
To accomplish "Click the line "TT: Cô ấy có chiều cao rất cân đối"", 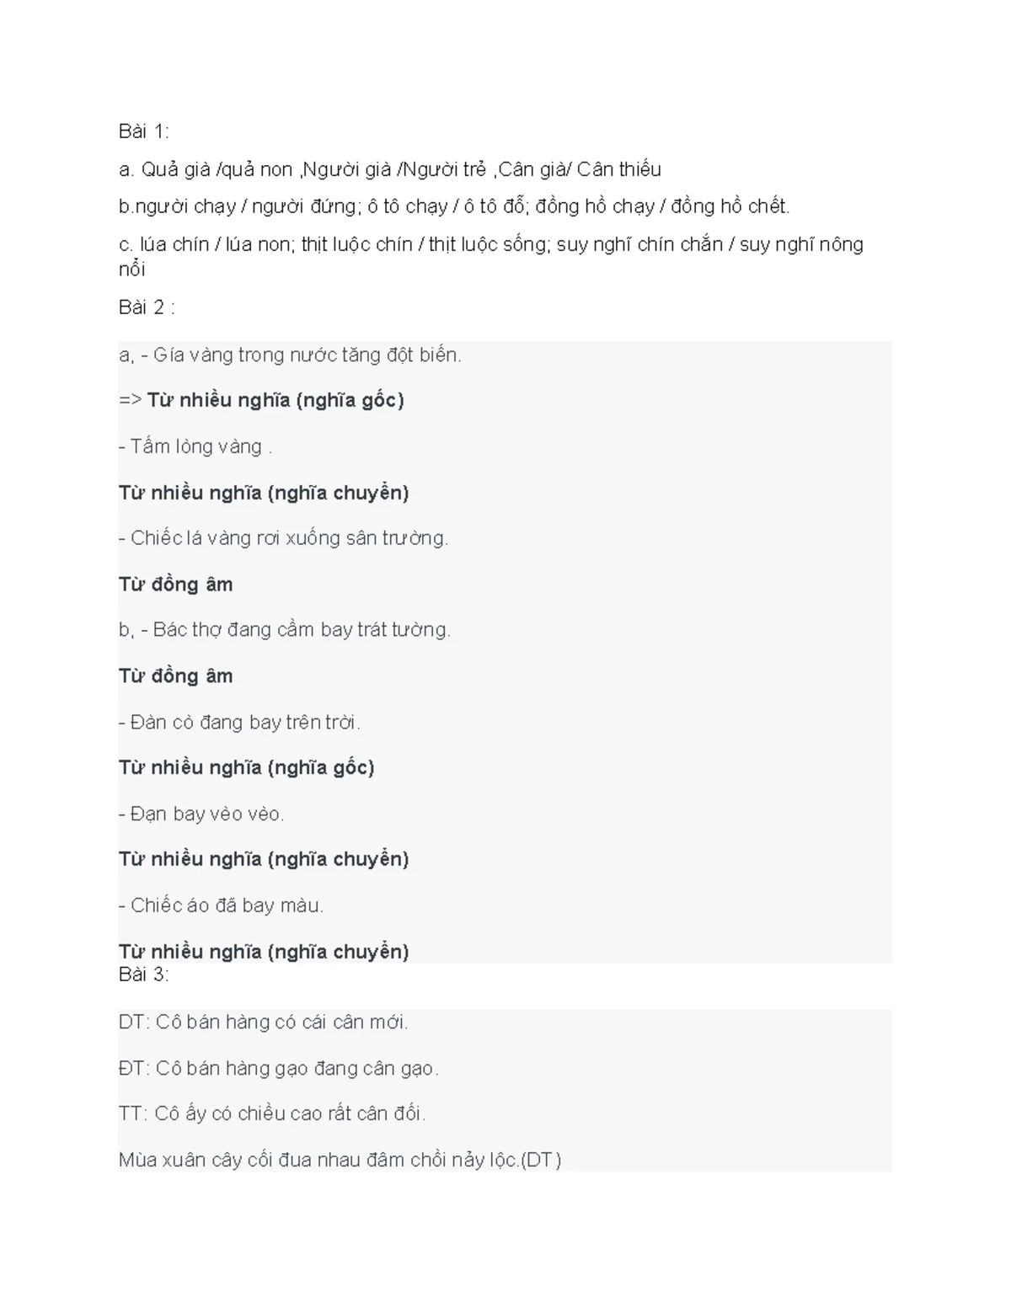I will point(272,1113).
